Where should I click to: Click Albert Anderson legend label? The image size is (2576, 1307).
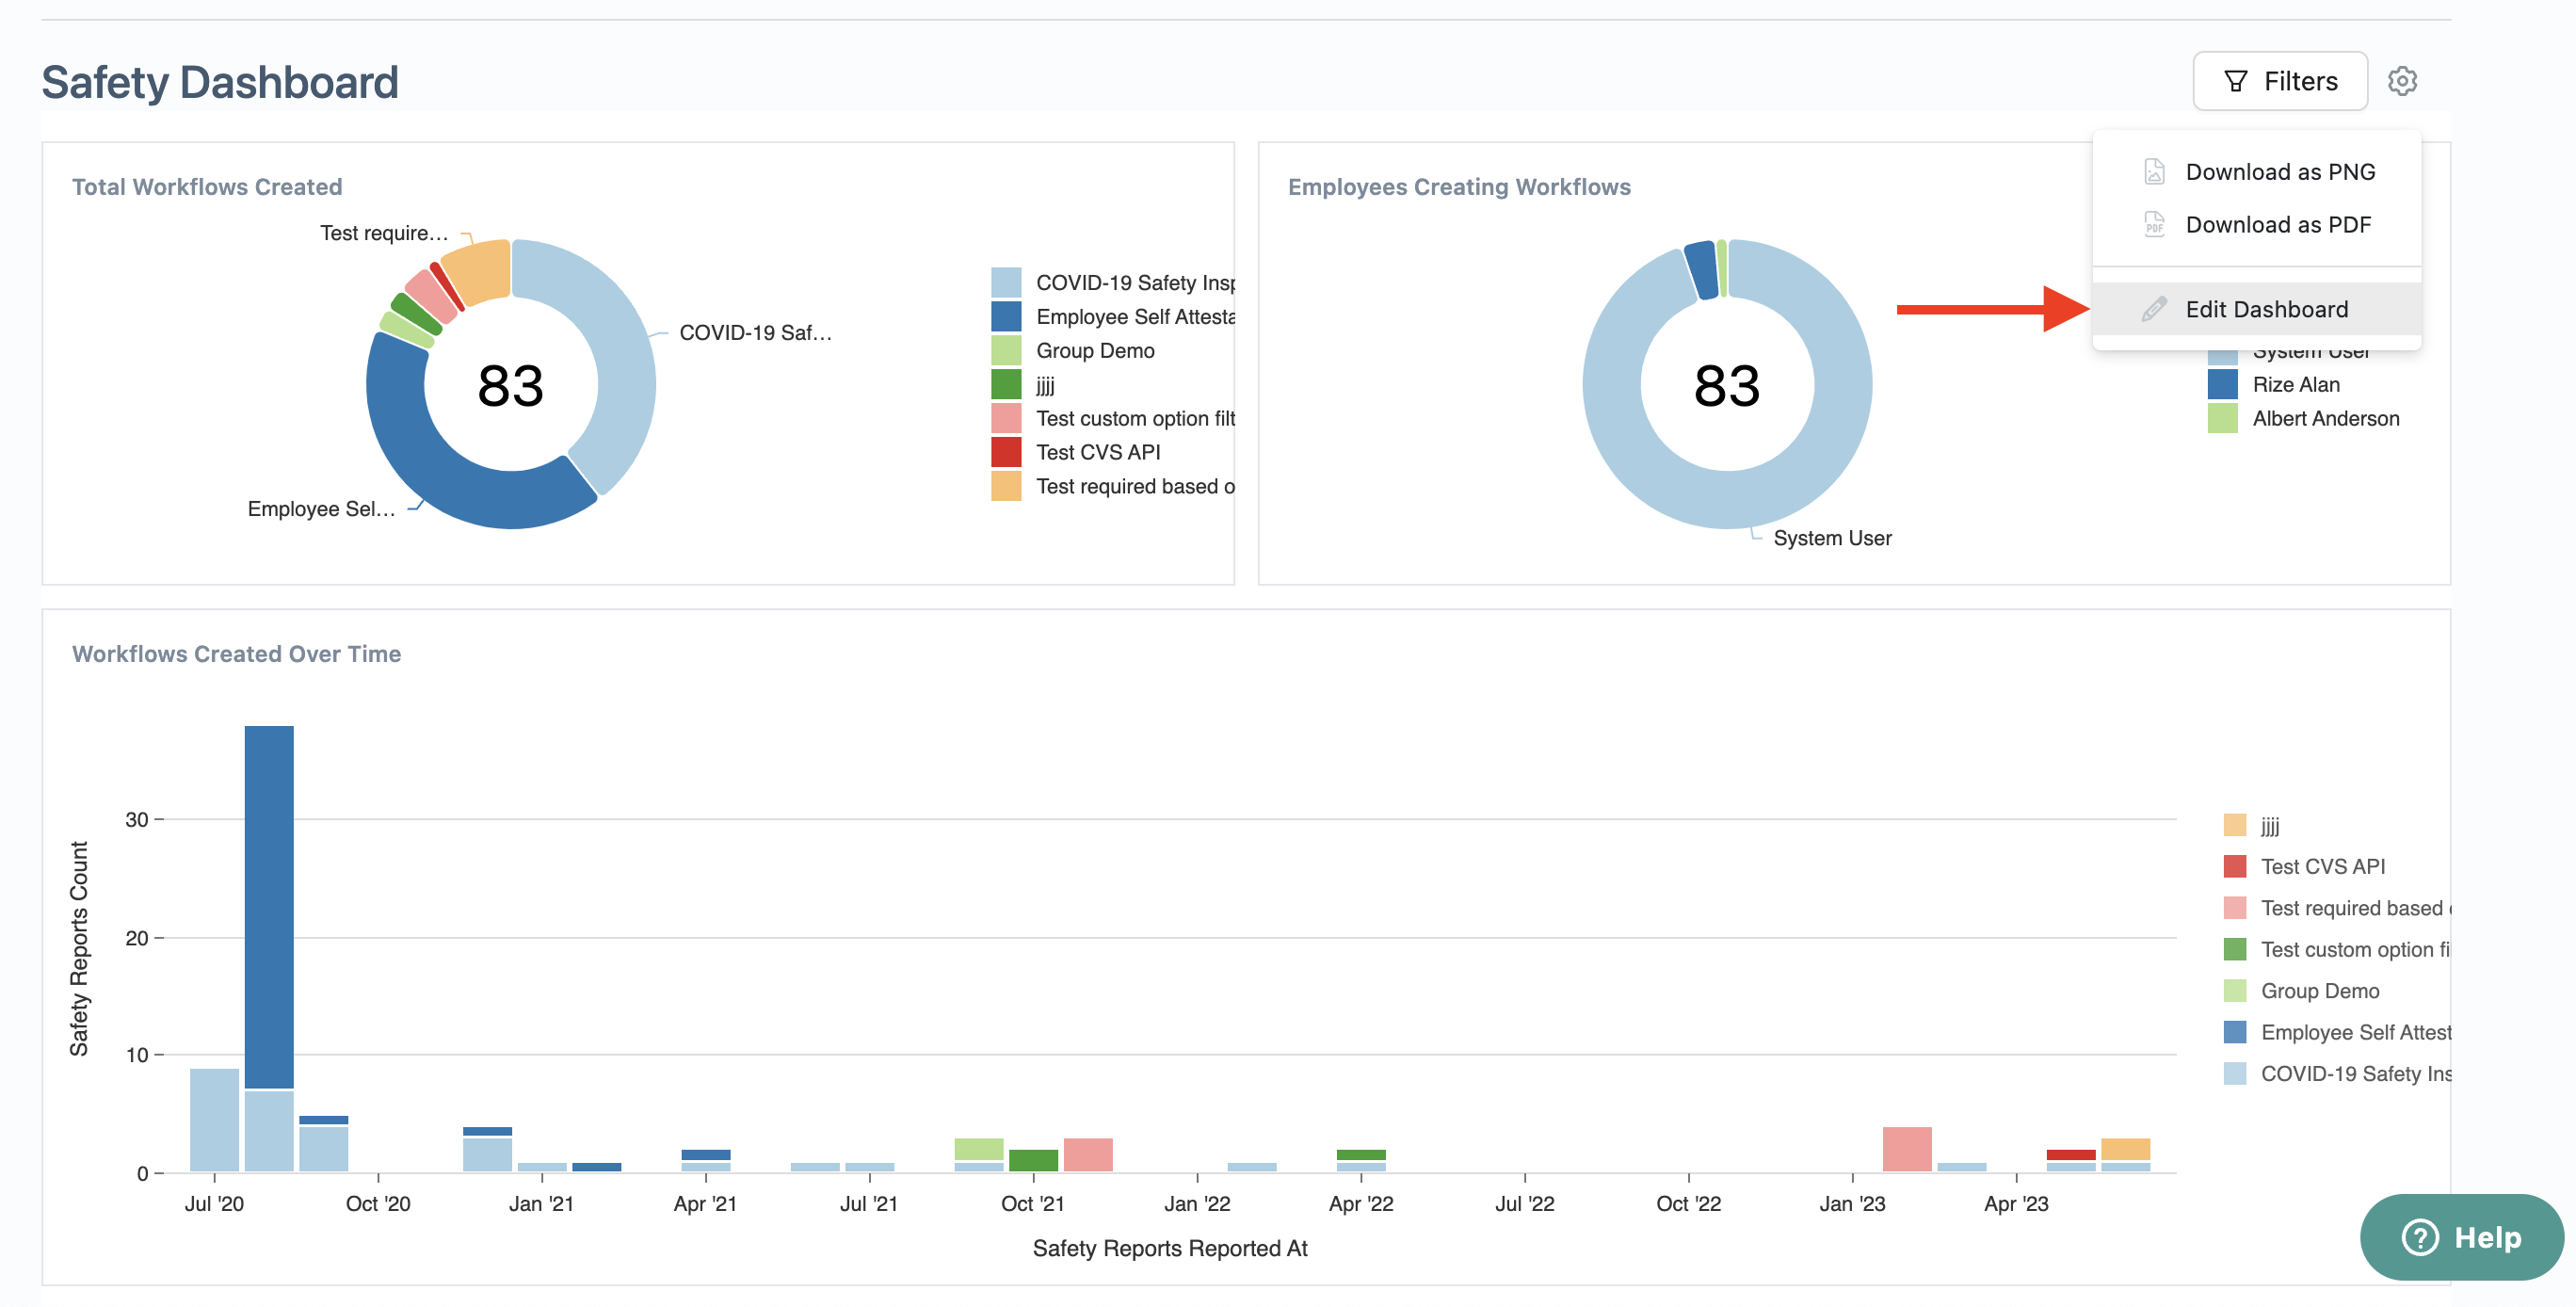(x=2326, y=419)
